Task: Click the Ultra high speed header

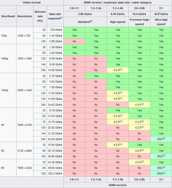Action: click(161, 22)
